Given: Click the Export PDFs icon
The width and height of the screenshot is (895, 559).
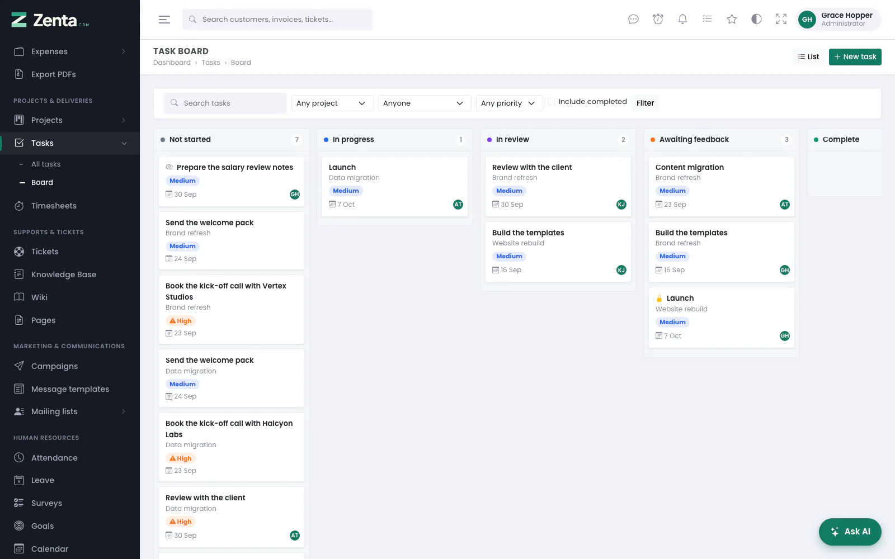Looking at the screenshot, I should pos(19,74).
